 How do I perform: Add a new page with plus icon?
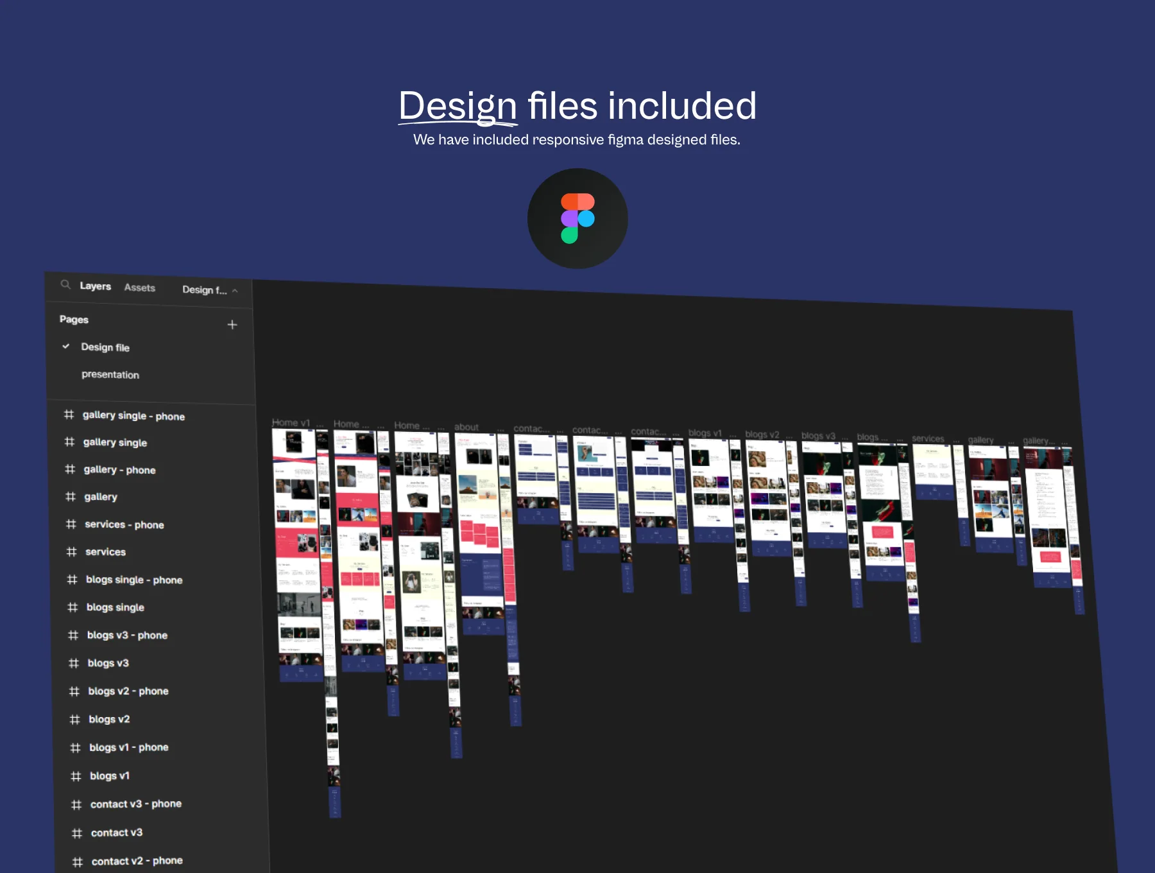pyautogui.click(x=232, y=325)
